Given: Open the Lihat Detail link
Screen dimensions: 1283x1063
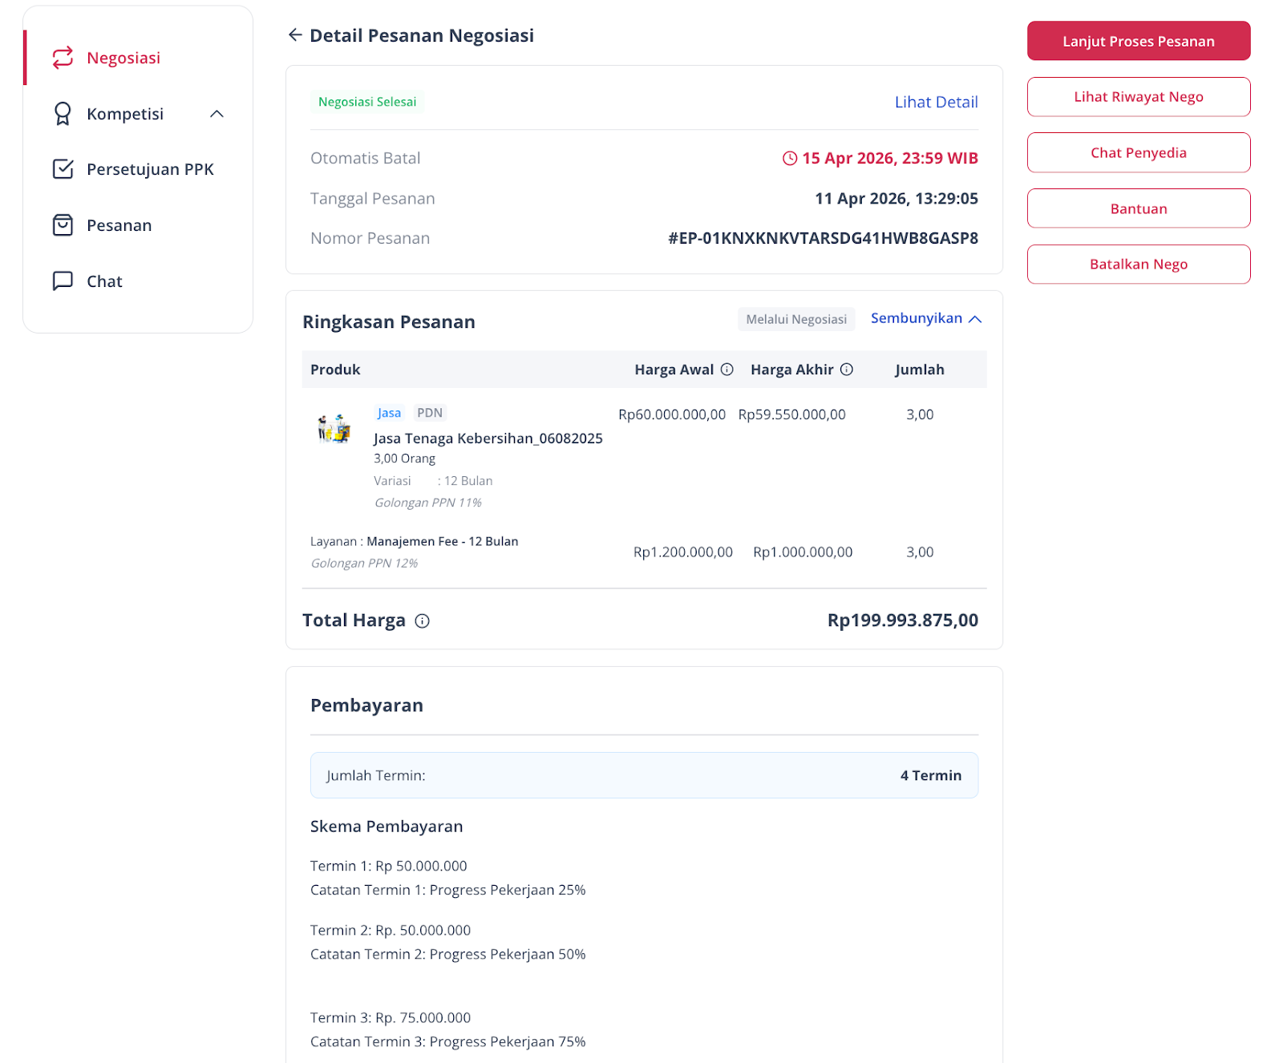Looking at the screenshot, I should click(x=936, y=102).
